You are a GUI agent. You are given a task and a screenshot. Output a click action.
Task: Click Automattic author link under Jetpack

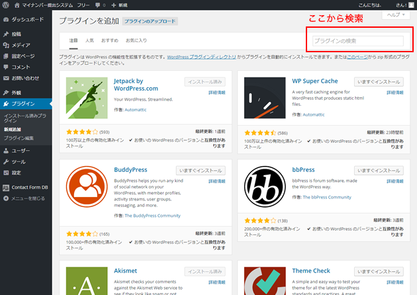[136, 110]
